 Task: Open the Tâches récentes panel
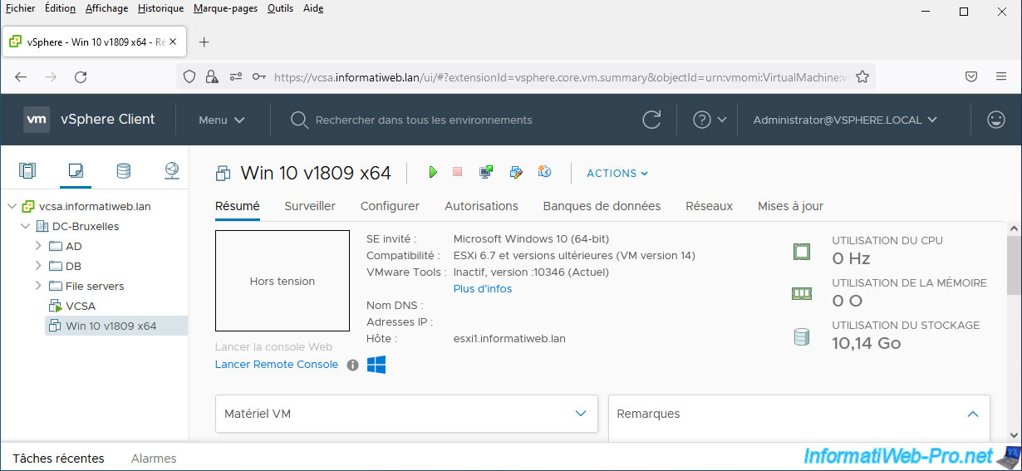tap(59, 459)
